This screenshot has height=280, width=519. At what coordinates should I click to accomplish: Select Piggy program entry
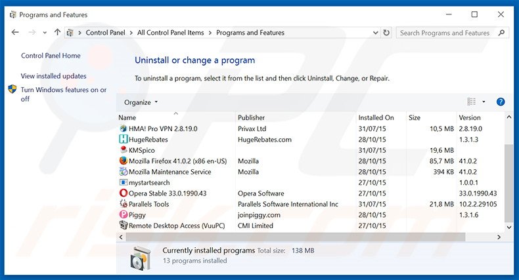pyautogui.click(x=137, y=215)
